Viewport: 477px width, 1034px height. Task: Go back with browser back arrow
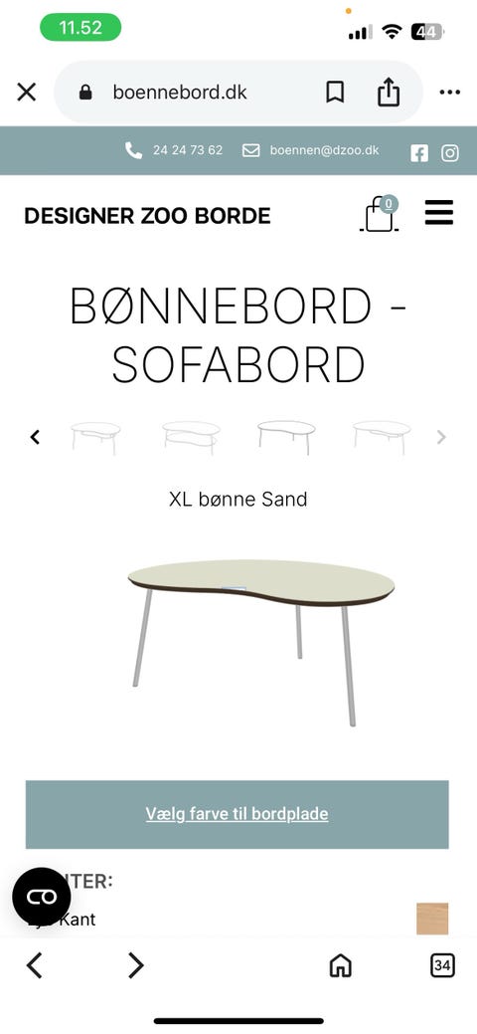pos(34,965)
